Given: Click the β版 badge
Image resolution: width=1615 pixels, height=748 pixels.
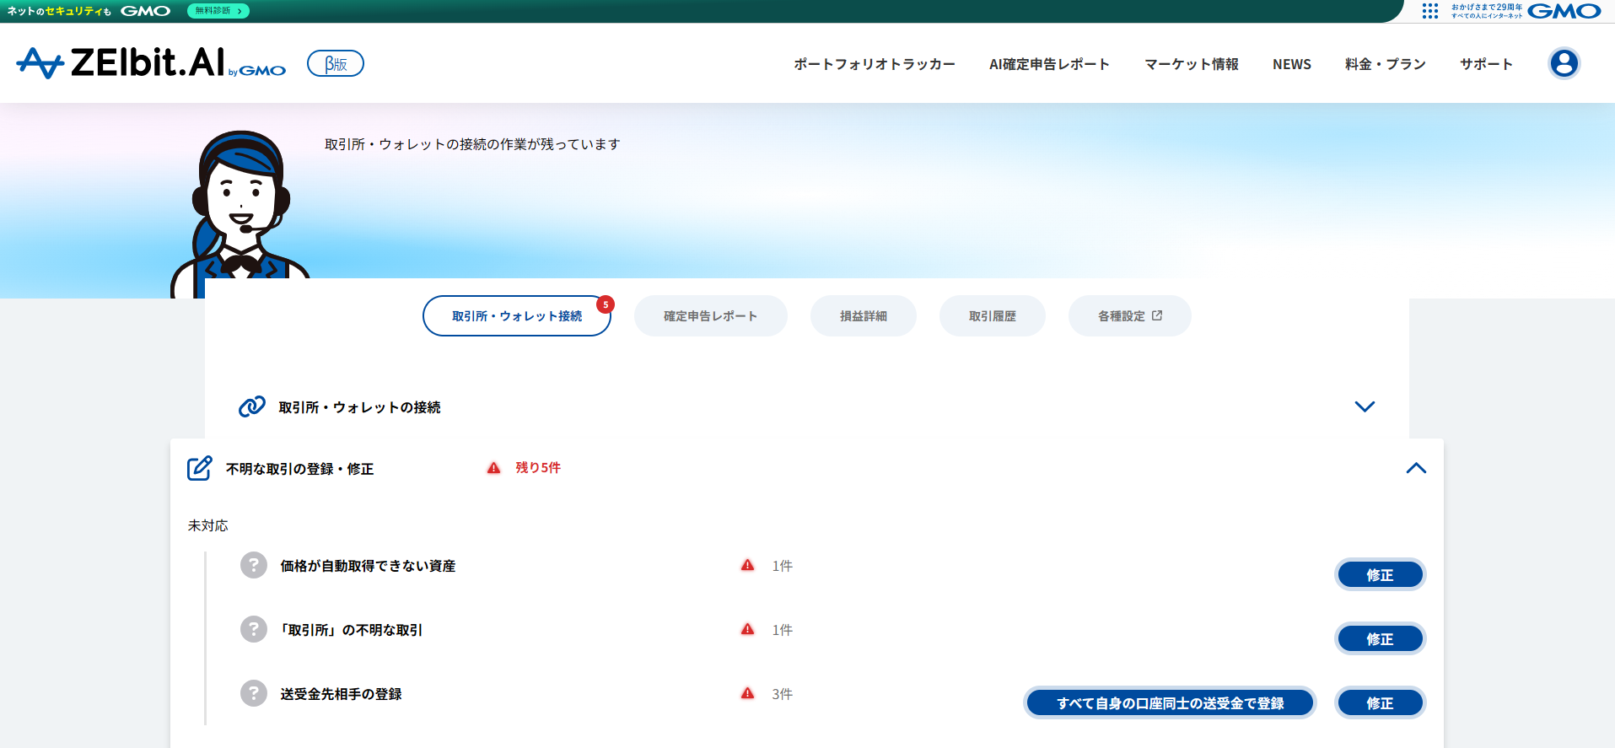Looking at the screenshot, I should point(336,63).
